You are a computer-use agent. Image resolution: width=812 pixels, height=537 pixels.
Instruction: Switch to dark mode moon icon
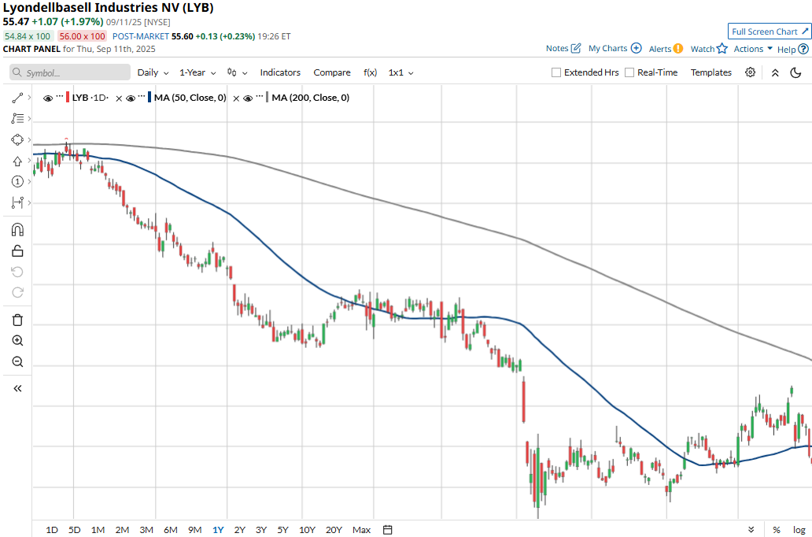796,72
